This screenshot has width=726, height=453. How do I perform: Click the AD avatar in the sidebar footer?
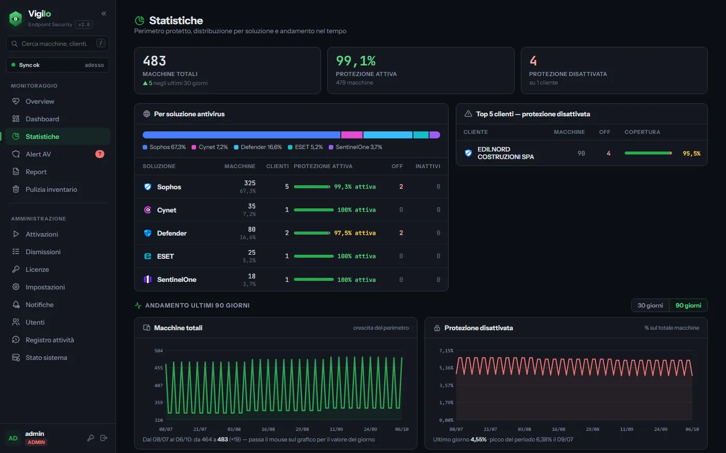pyautogui.click(x=13, y=438)
